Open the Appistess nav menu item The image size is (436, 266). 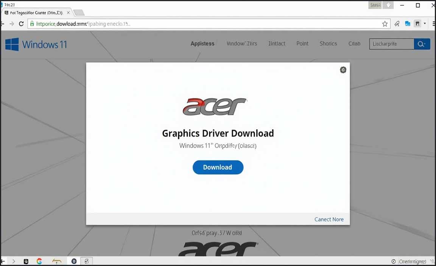click(x=202, y=44)
